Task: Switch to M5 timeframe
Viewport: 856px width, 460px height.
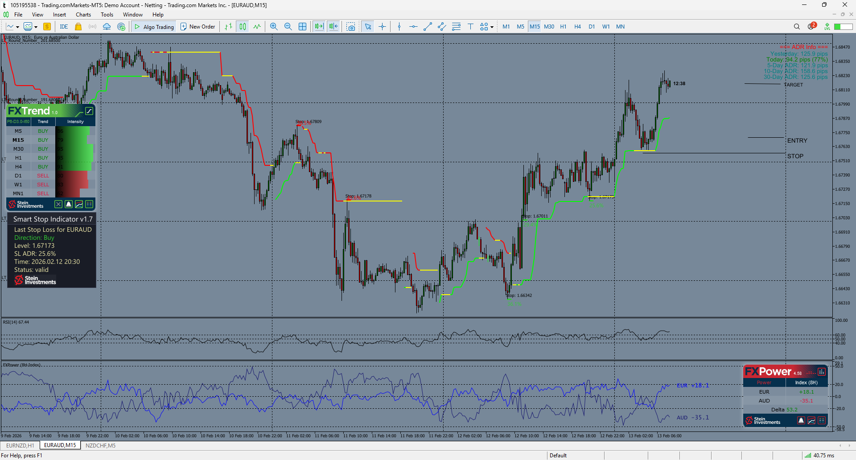Action: tap(520, 27)
